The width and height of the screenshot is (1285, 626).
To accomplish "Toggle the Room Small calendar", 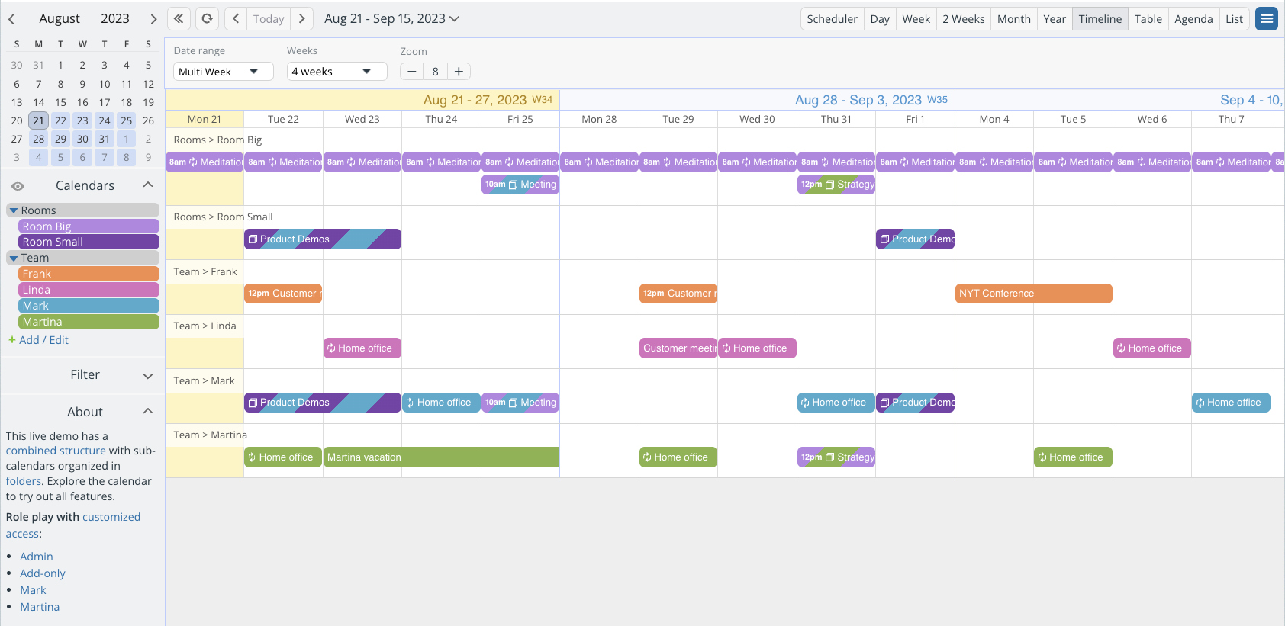I will point(89,242).
